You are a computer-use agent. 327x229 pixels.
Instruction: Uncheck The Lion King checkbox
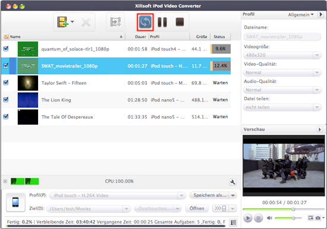point(6,100)
